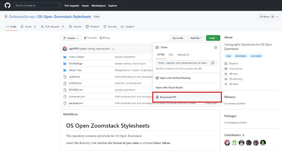This screenshot has width=282, height=151.
Task: Click Download ZIP
Action: 187,97
